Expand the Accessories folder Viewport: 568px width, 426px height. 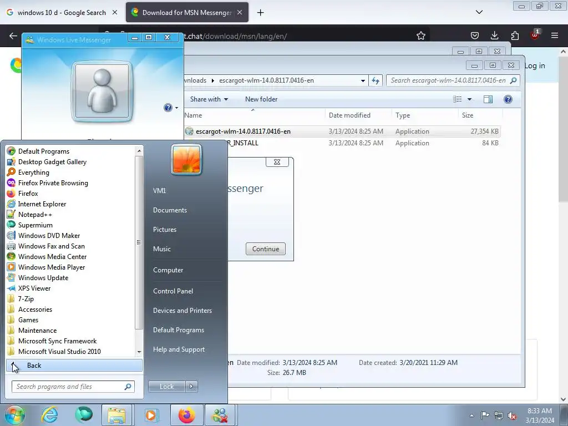[x=35, y=310]
